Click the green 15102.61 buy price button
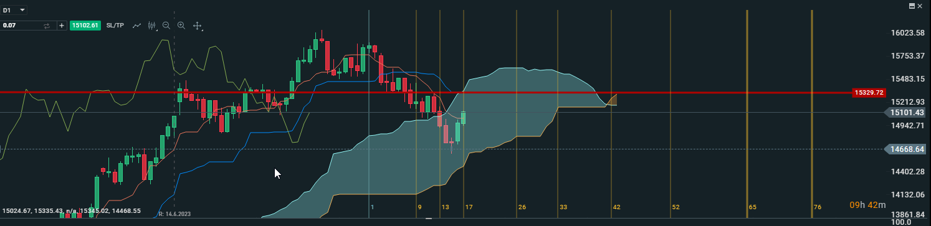This screenshot has height=226, width=931. [x=85, y=26]
